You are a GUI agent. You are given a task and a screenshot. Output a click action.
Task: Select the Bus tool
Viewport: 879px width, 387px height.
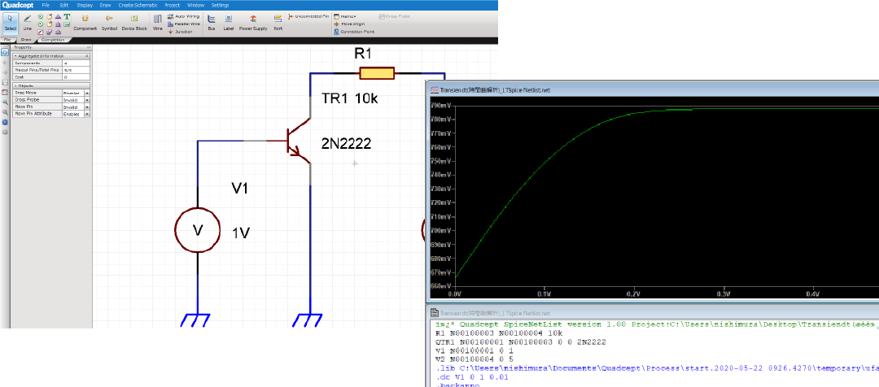[x=212, y=21]
